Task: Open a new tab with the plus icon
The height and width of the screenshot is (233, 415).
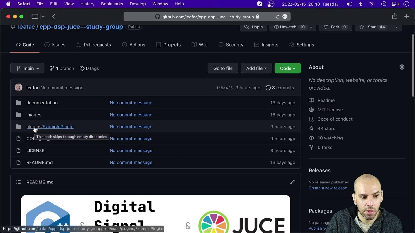Action: click(x=406, y=17)
